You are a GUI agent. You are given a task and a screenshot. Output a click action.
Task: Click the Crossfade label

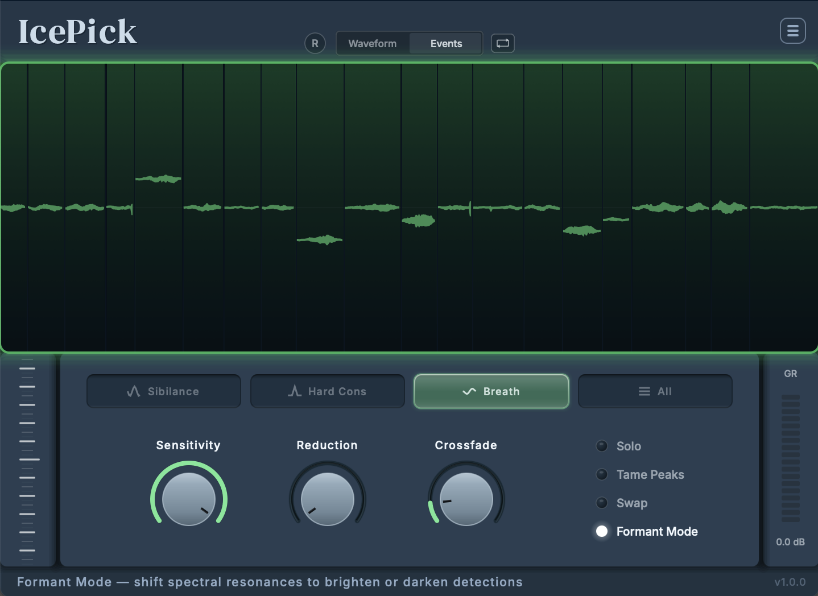pos(466,445)
